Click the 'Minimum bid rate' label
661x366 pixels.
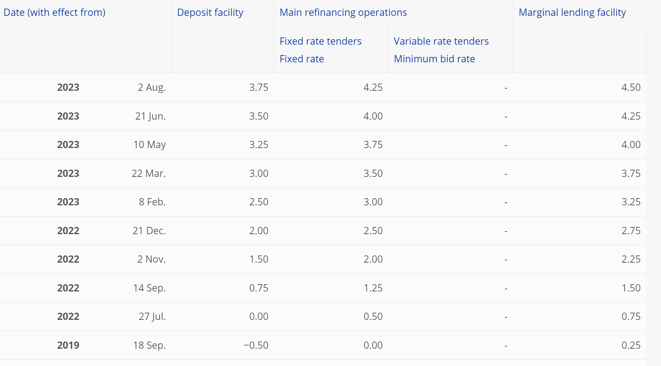434,59
